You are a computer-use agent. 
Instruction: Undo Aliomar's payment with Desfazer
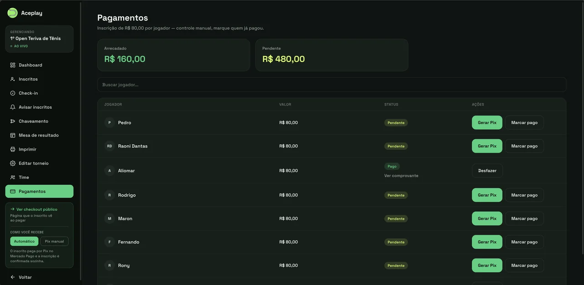487,171
